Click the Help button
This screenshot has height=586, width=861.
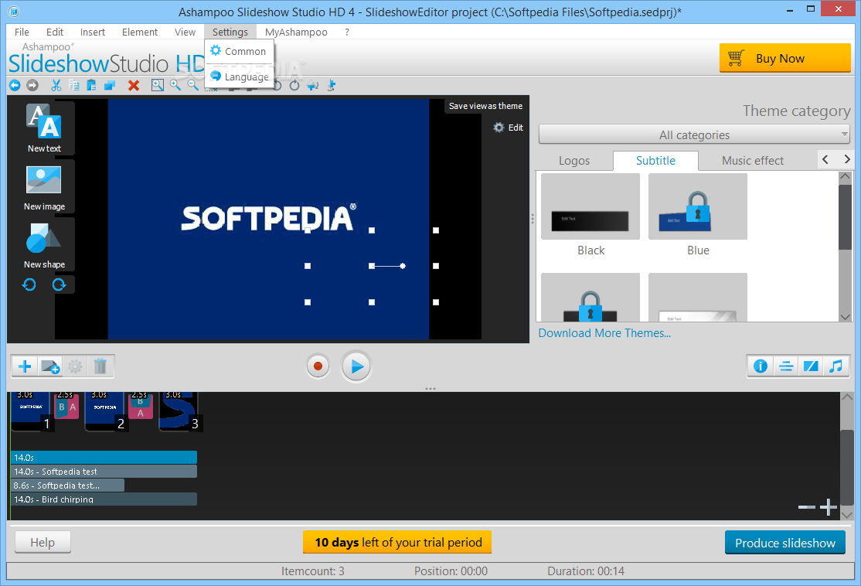pos(43,543)
